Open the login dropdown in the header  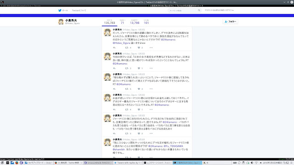[229, 10]
